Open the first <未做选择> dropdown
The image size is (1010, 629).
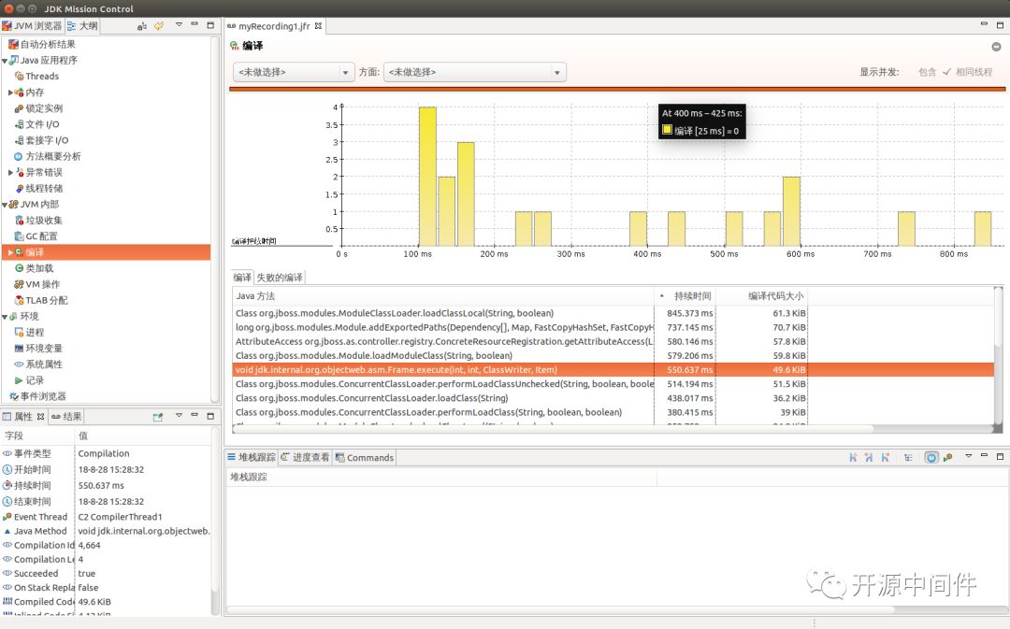294,72
